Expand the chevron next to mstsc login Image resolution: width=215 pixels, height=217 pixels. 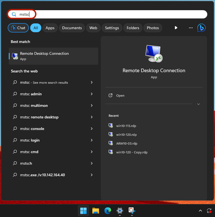(92, 140)
